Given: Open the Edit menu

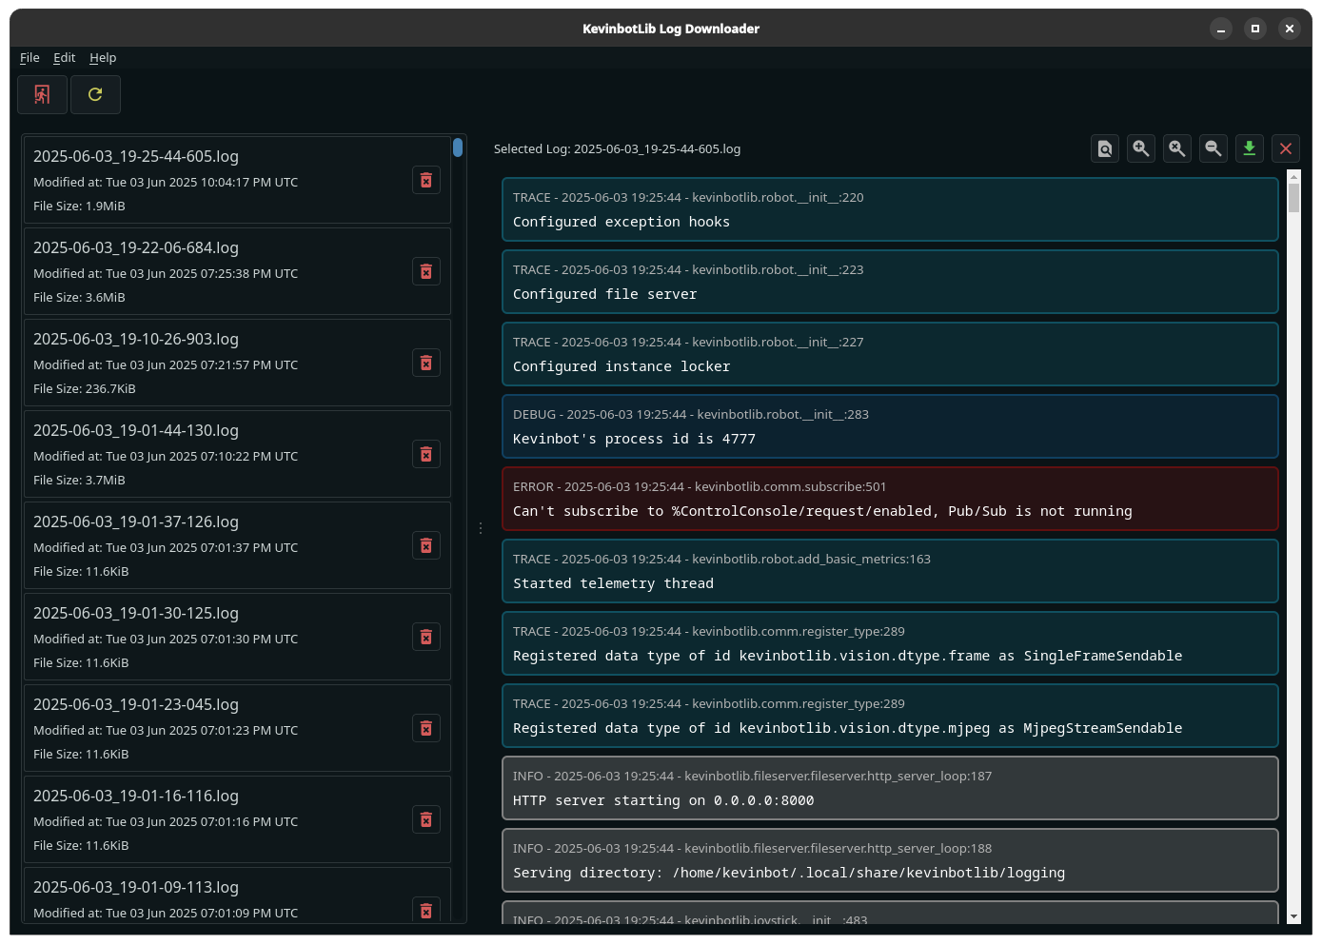Looking at the screenshot, I should (64, 57).
